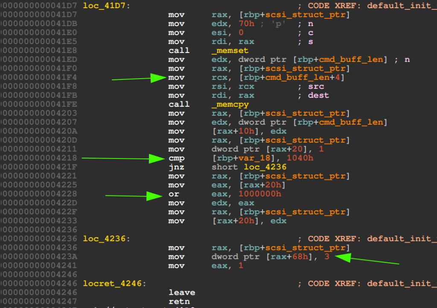Click cmd_buff_len on line 4207
The width and height of the screenshot is (437, 308).
click(x=351, y=122)
